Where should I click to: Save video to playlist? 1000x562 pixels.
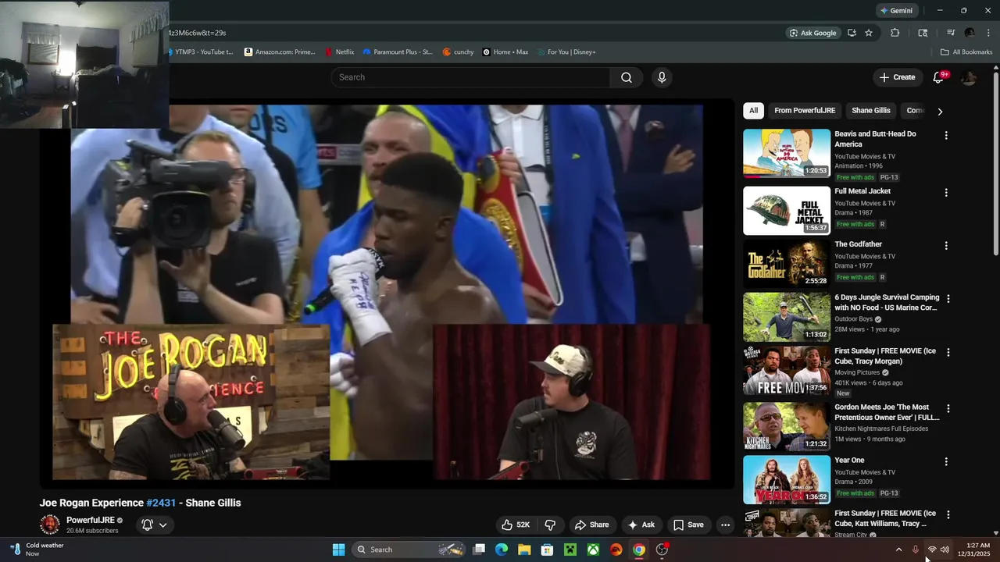[x=688, y=525]
